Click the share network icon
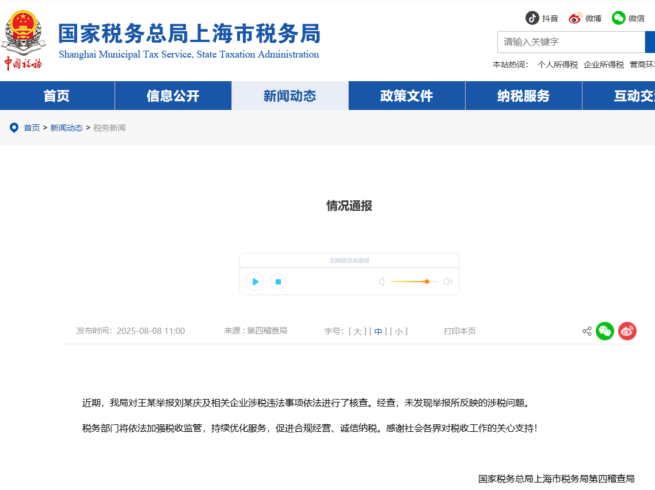Screen dimensions: 655x490 pos(587,331)
